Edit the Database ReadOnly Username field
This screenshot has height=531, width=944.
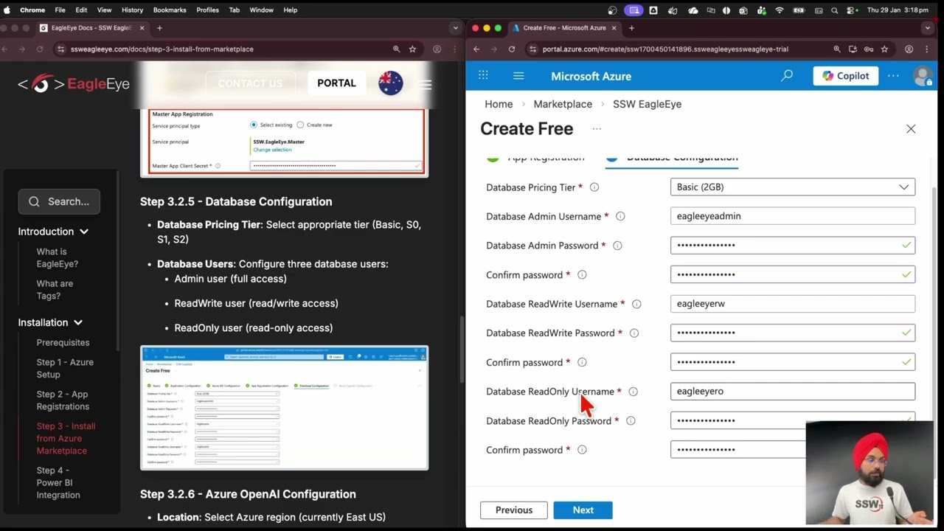pyautogui.click(x=793, y=391)
